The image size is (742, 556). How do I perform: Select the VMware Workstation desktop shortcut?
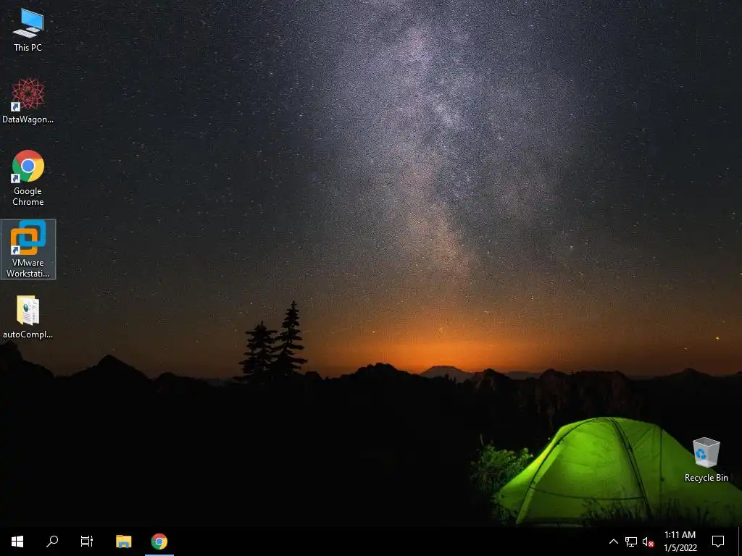tap(28, 249)
